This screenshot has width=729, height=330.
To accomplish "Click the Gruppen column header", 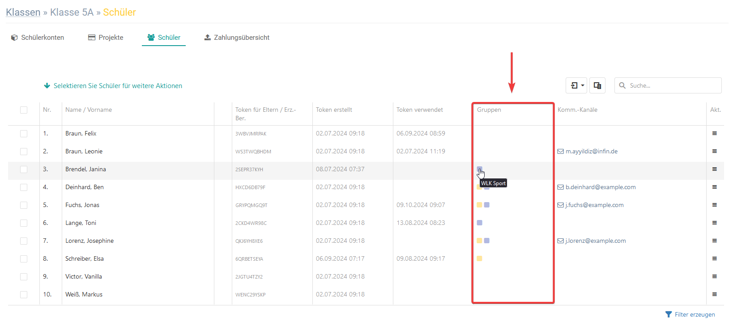I will [489, 110].
